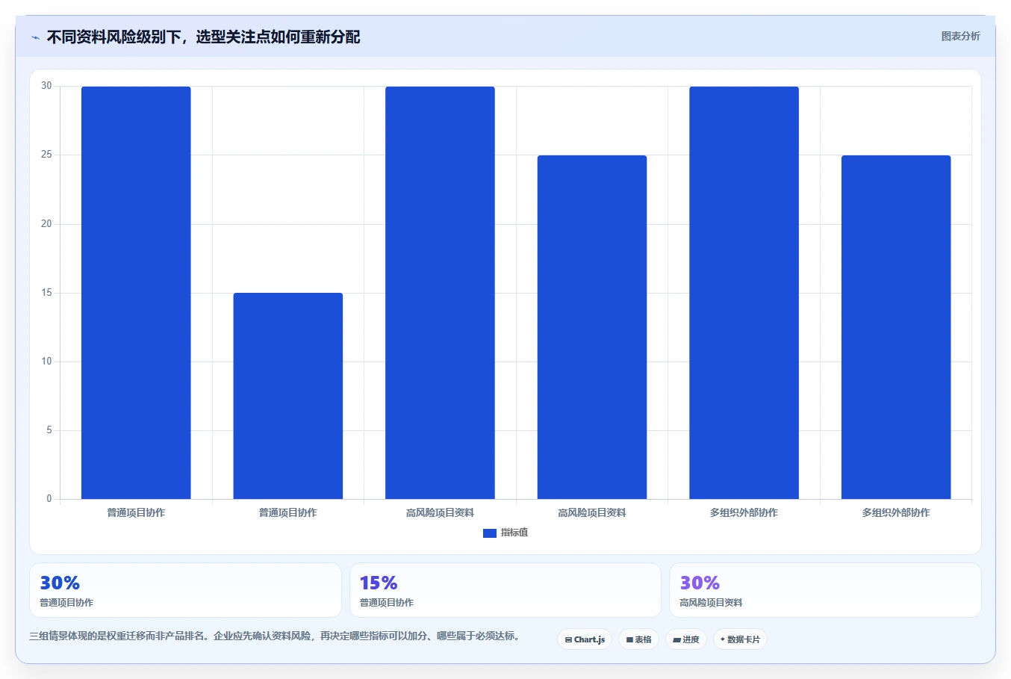Click the 多组织外部协作 bar reaching 25
The width and height of the screenshot is (1011, 679).
tap(896, 327)
